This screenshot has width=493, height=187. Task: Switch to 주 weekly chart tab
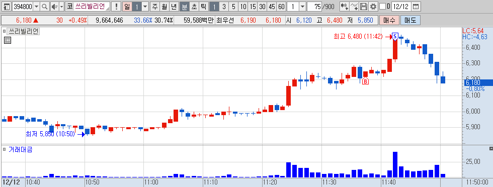tap(154, 7)
